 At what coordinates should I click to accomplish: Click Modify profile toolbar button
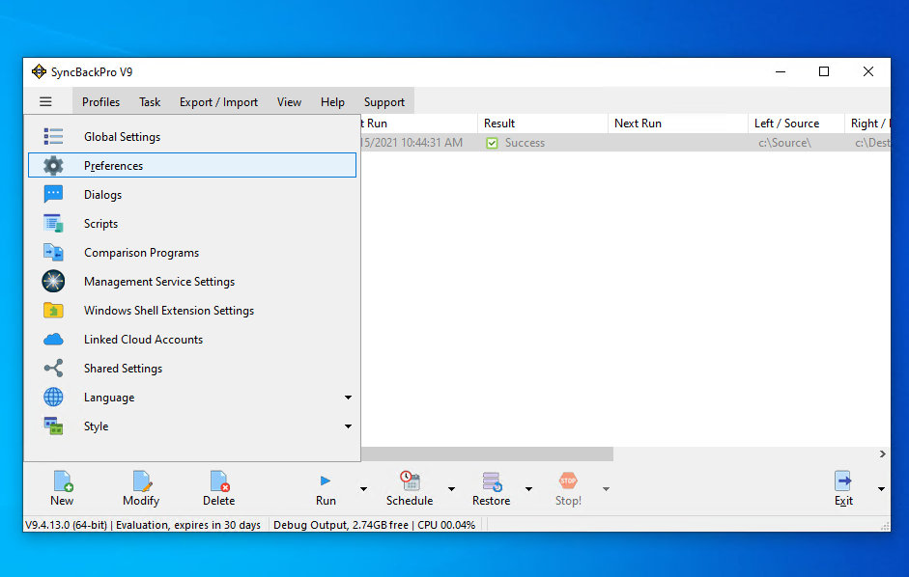[x=141, y=489]
